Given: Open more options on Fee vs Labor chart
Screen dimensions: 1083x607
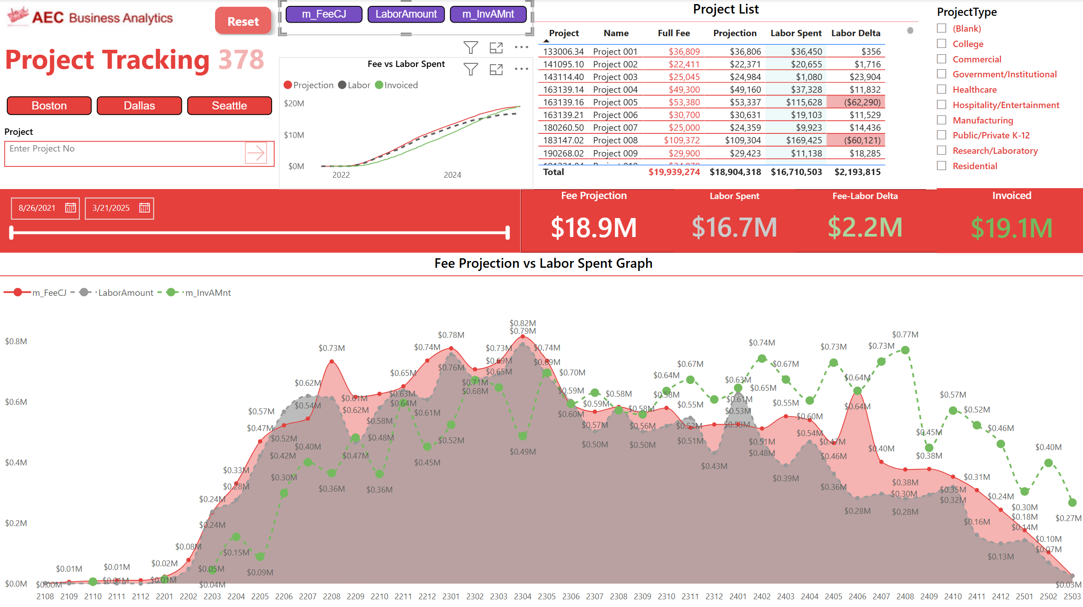Looking at the screenshot, I should click(x=521, y=69).
